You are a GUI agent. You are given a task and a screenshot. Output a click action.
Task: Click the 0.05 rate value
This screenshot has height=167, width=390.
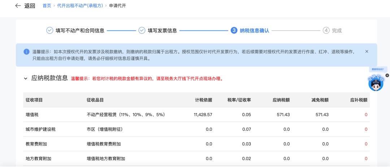pos(247,115)
